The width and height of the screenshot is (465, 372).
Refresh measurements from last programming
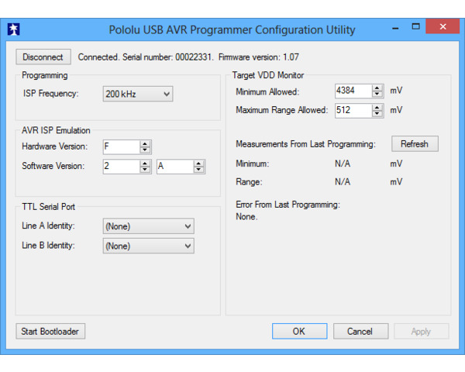[x=415, y=144]
